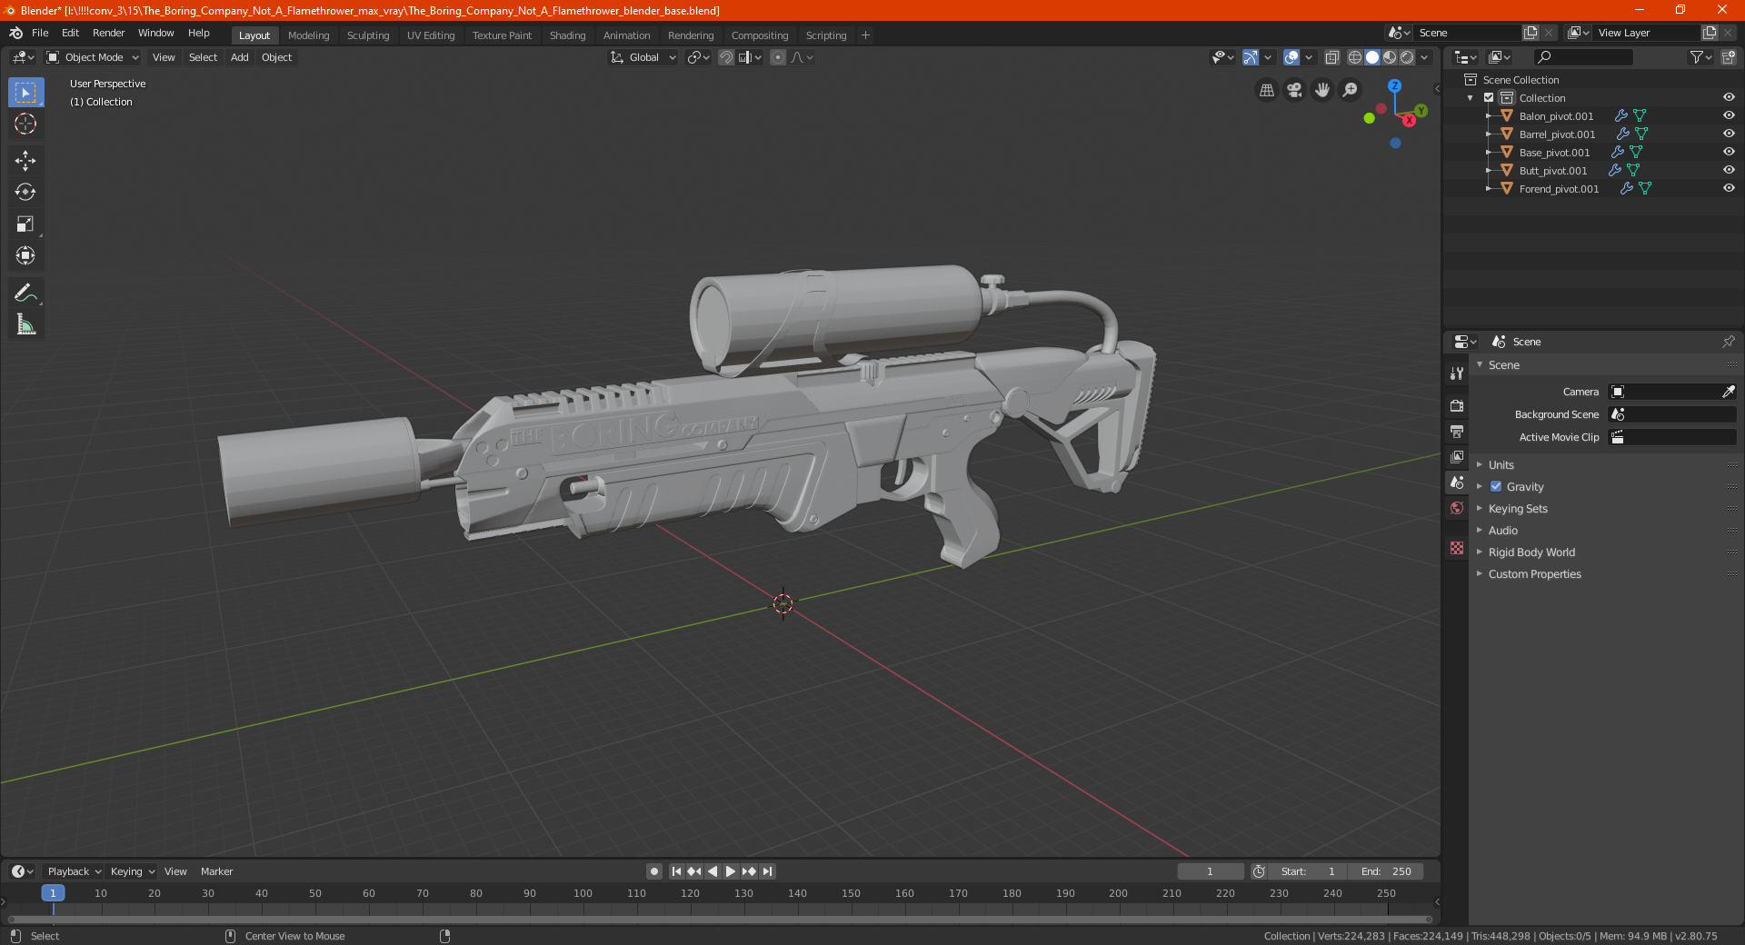Click the Z axis on navigation gizmo
The width and height of the screenshot is (1745, 945).
click(x=1394, y=85)
